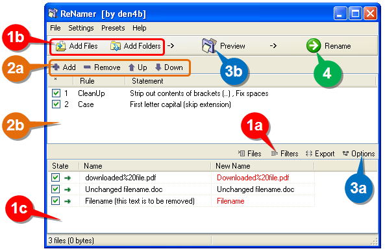Click the Up arrow icon
The height and width of the screenshot is (251, 385).
(132, 67)
